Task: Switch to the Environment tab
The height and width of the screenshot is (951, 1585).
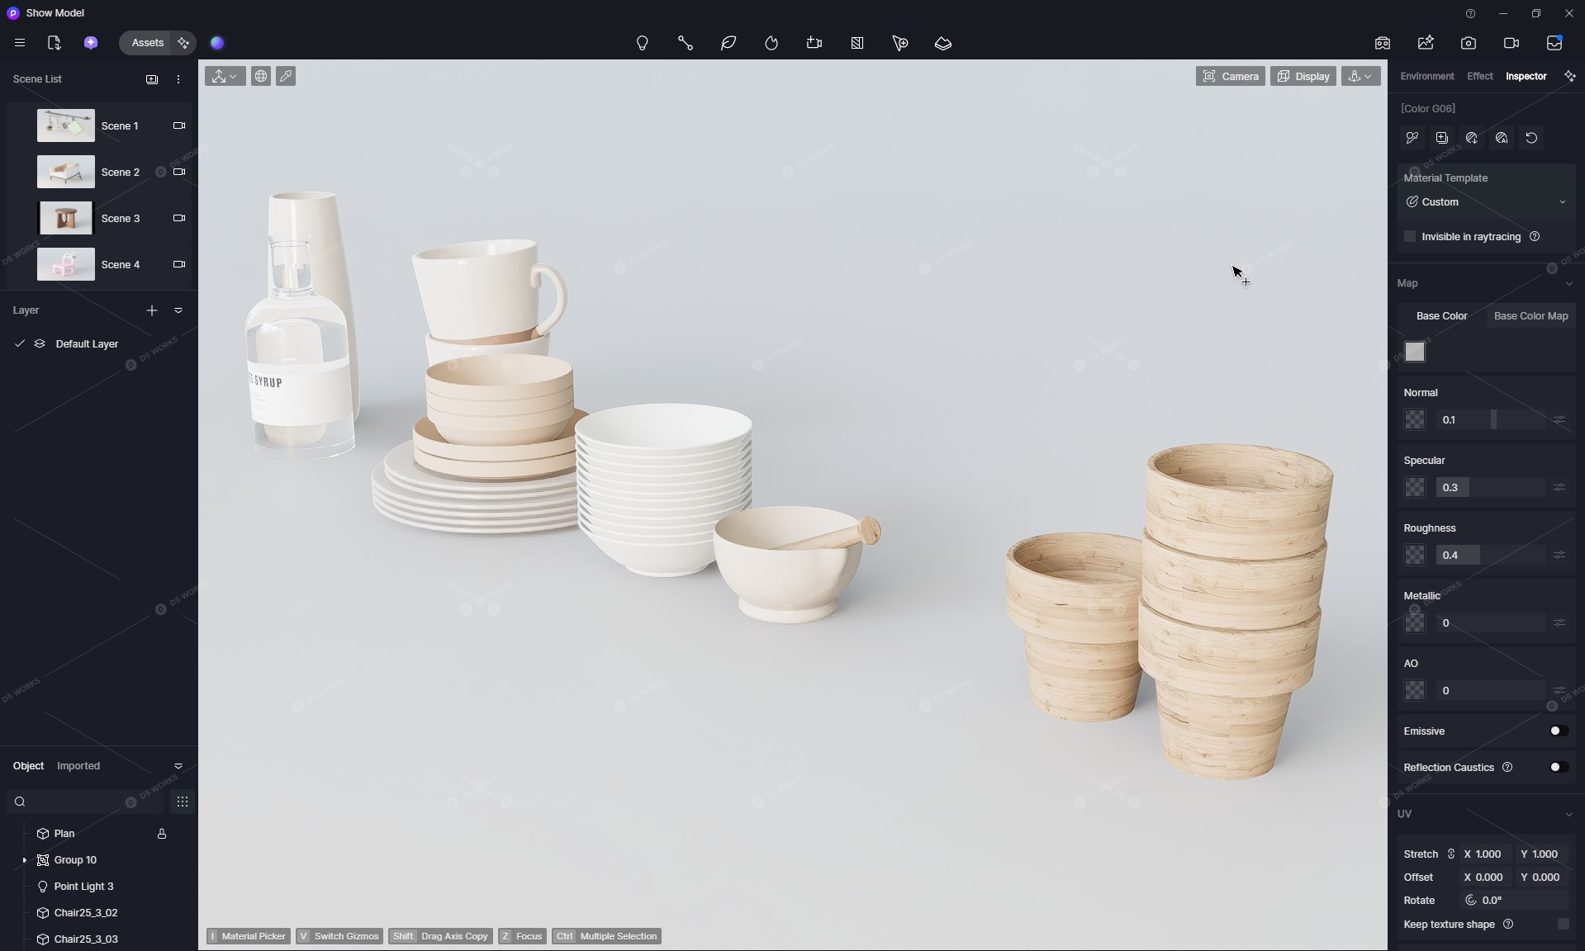Action: pyautogui.click(x=1427, y=76)
